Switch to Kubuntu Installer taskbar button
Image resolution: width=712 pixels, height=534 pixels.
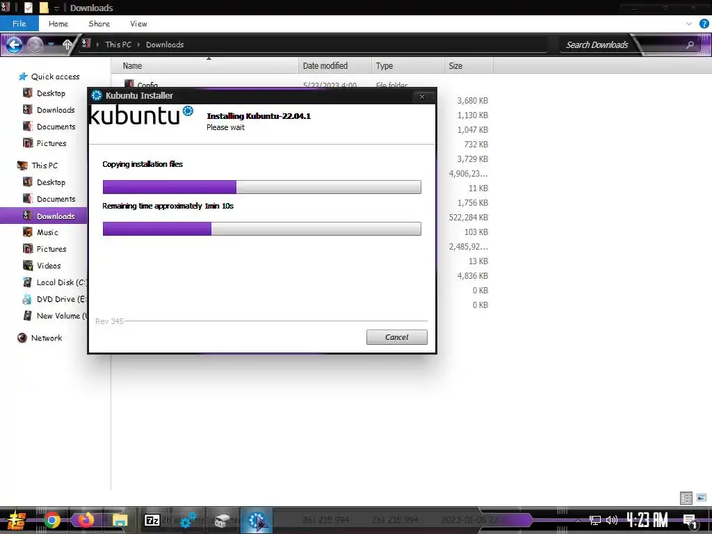(x=257, y=520)
